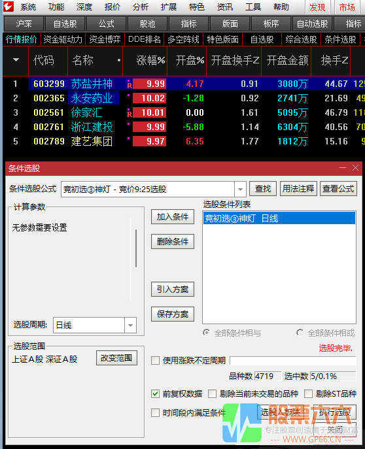Image resolution: width=365 pixels, height=449 pixels.
Task: Click the 引入方案 button
Action: [x=173, y=290]
